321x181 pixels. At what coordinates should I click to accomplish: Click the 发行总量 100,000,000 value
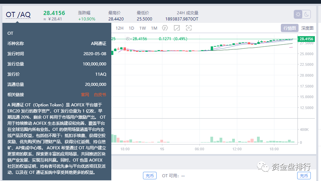(x=94, y=64)
